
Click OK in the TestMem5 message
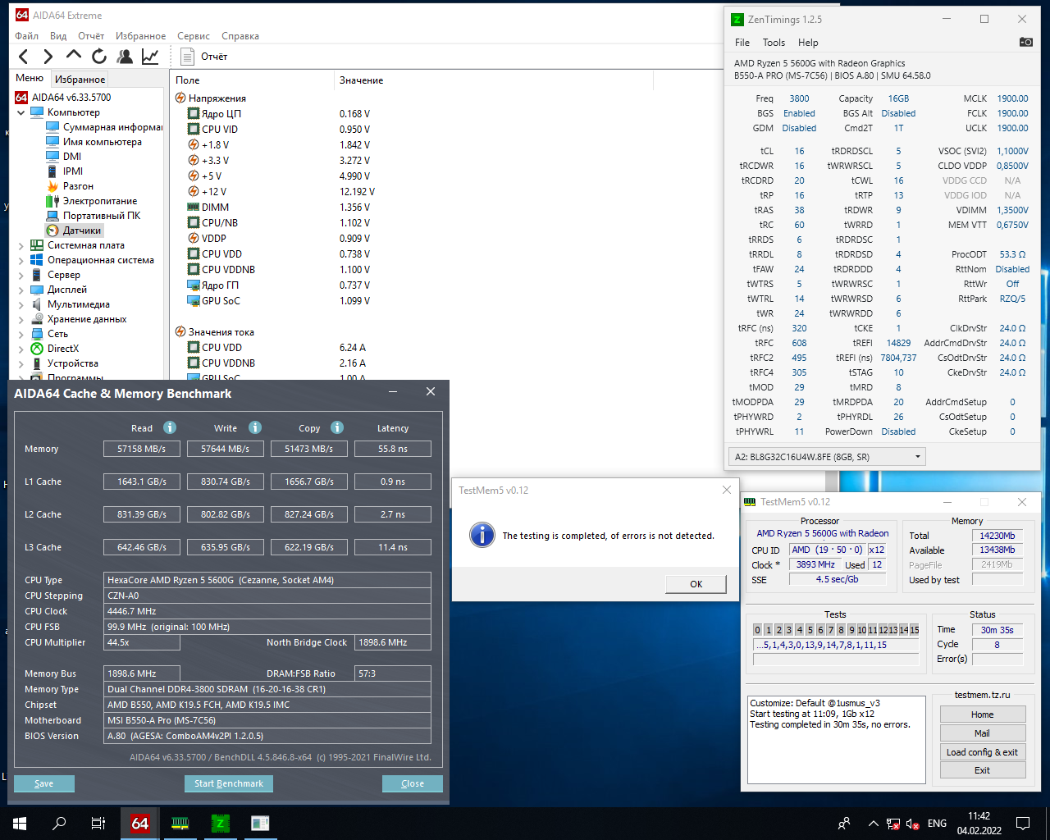point(696,584)
